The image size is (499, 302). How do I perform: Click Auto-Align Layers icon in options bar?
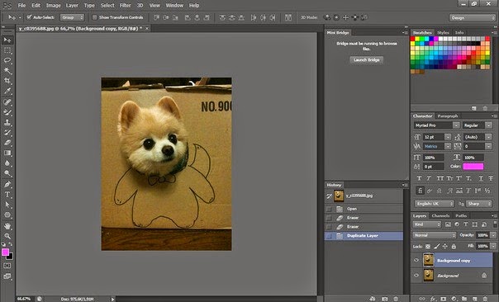click(288, 17)
